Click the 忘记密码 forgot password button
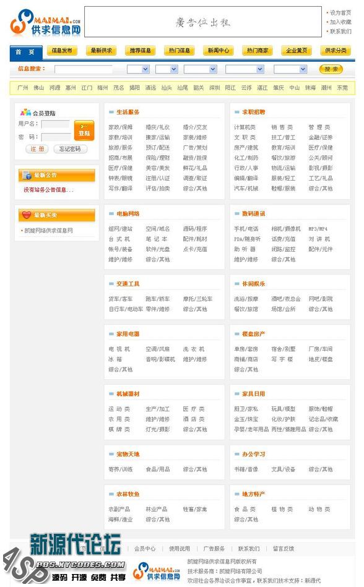This screenshot has width=364, height=587. pos(70,149)
